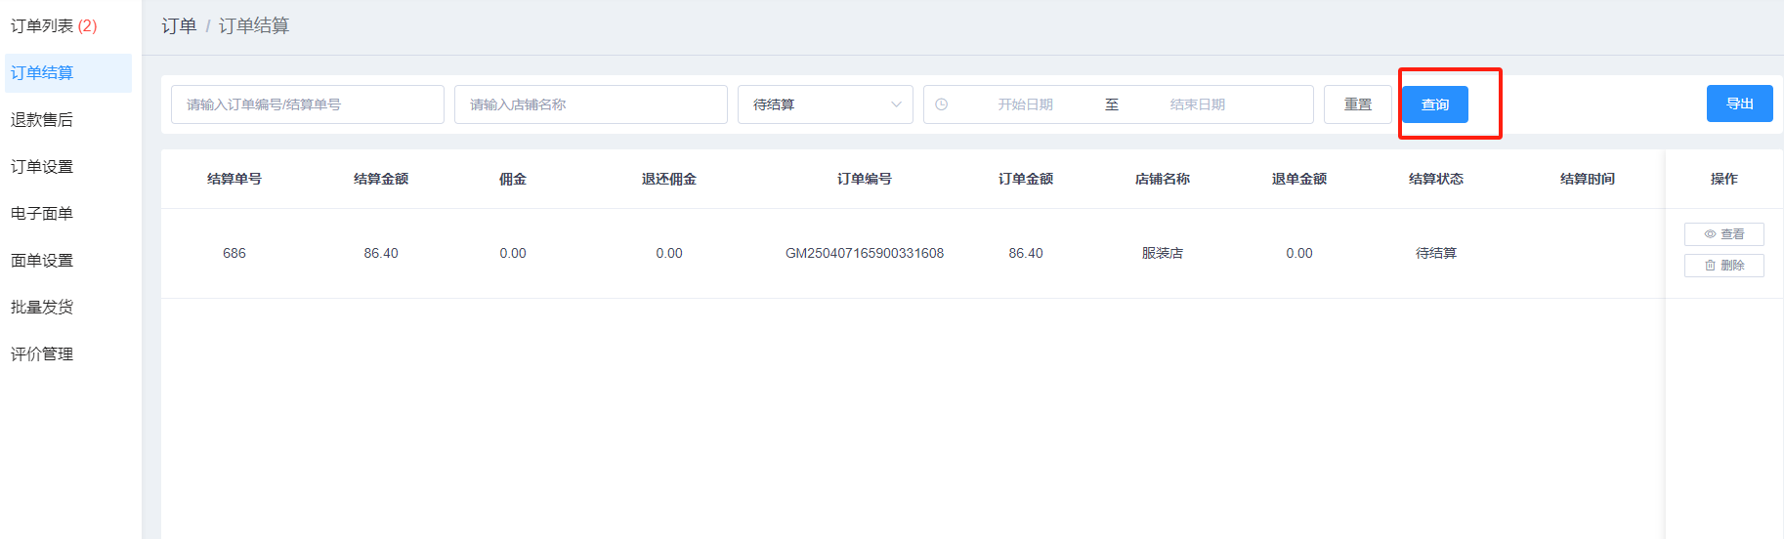Click the 删除 delete button with trash icon

click(x=1723, y=266)
